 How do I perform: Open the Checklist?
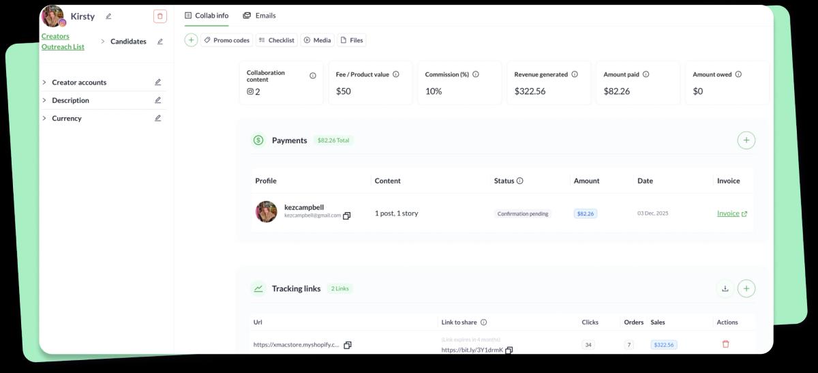click(x=277, y=40)
